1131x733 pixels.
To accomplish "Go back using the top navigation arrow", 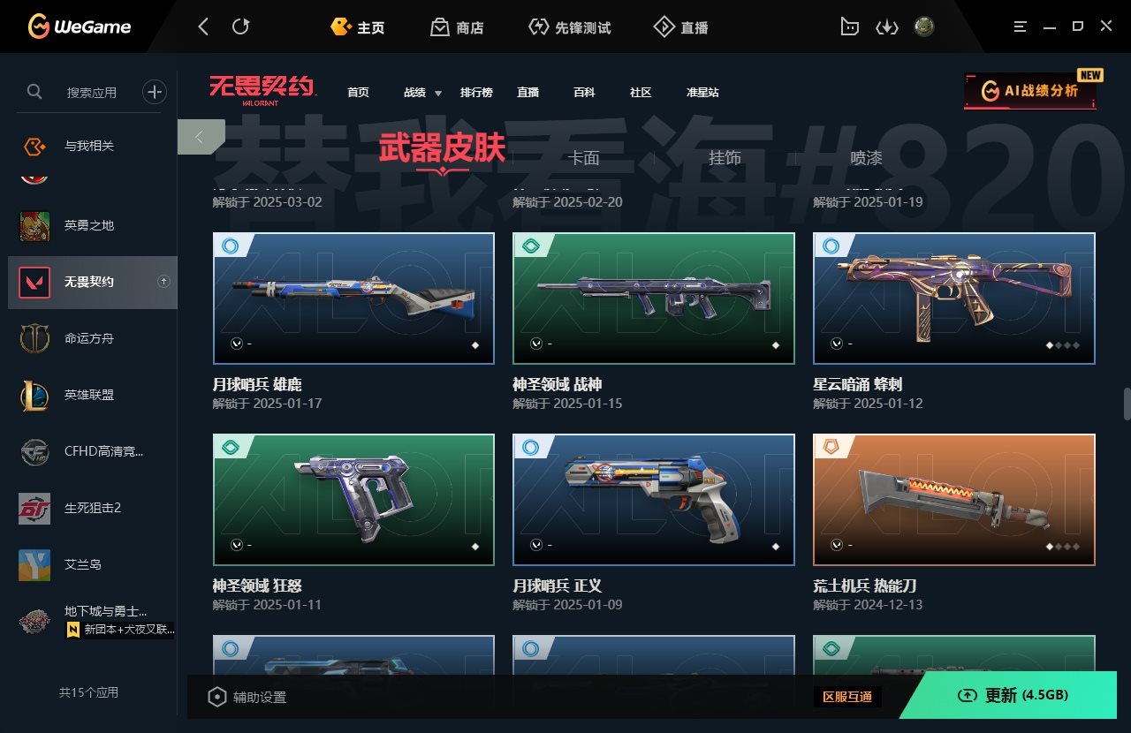I will click(x=203, y=26).
